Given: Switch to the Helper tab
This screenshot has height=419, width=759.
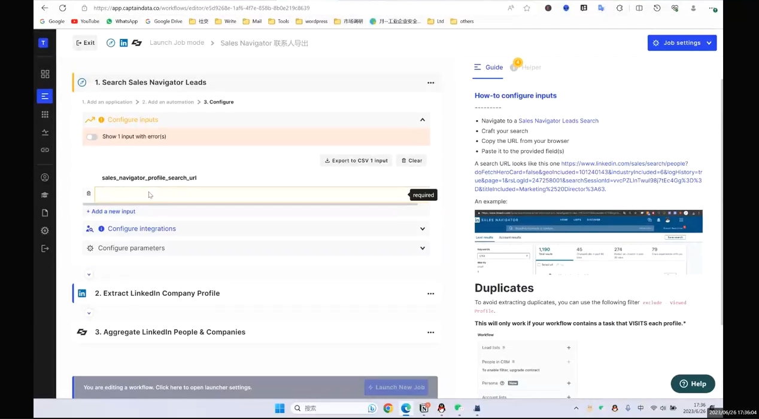Looking at the screenshot, I should [x=526, y=68].
